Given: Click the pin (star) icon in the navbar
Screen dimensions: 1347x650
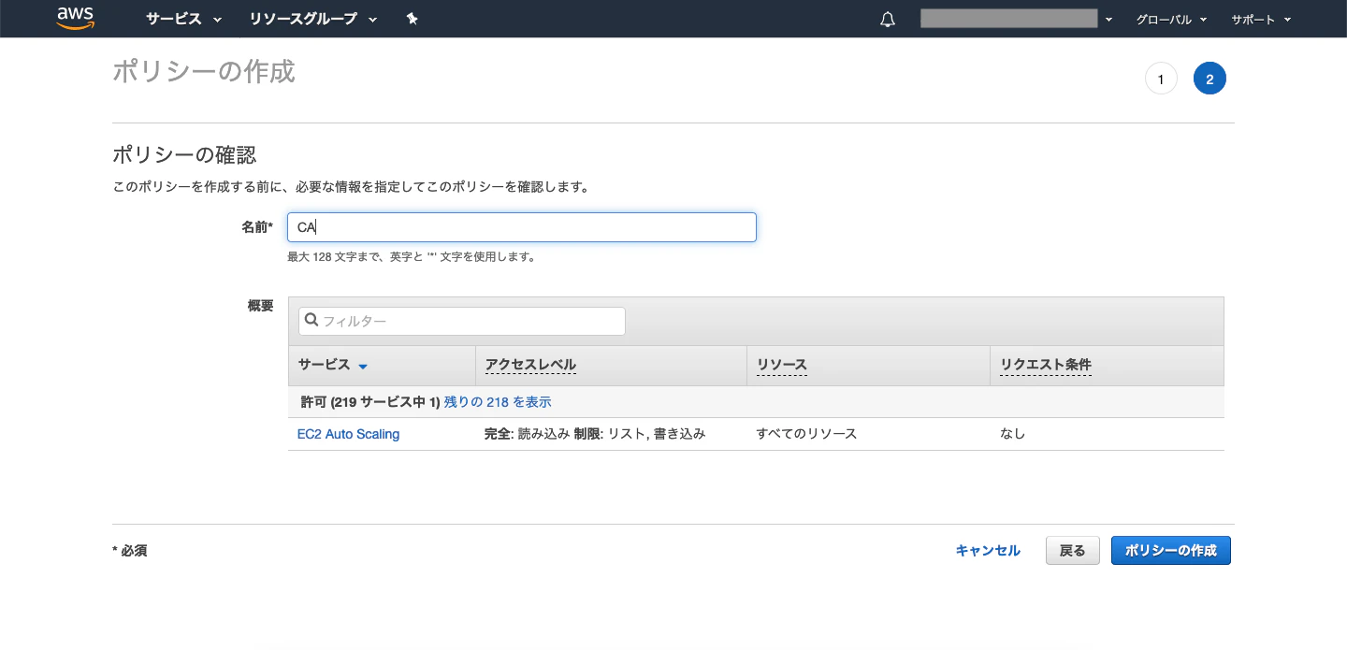Looking at the screenshot, I should point(413,19).
